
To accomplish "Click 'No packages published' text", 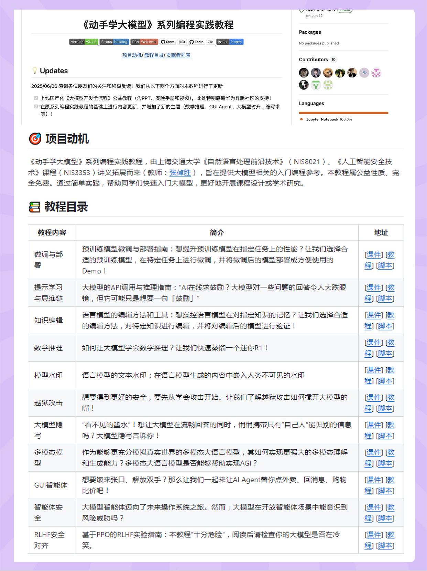I will pyautogui.click(x=319, y=43).
